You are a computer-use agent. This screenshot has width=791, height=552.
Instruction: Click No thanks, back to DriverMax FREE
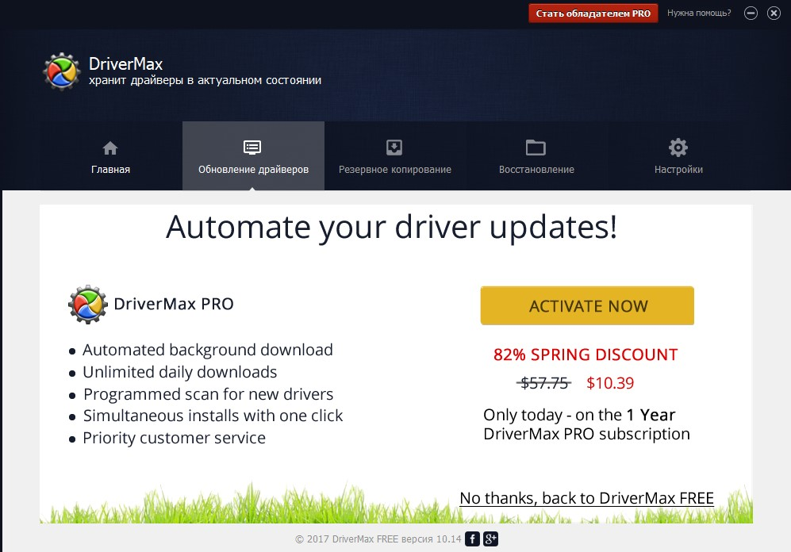coord(586,498)
